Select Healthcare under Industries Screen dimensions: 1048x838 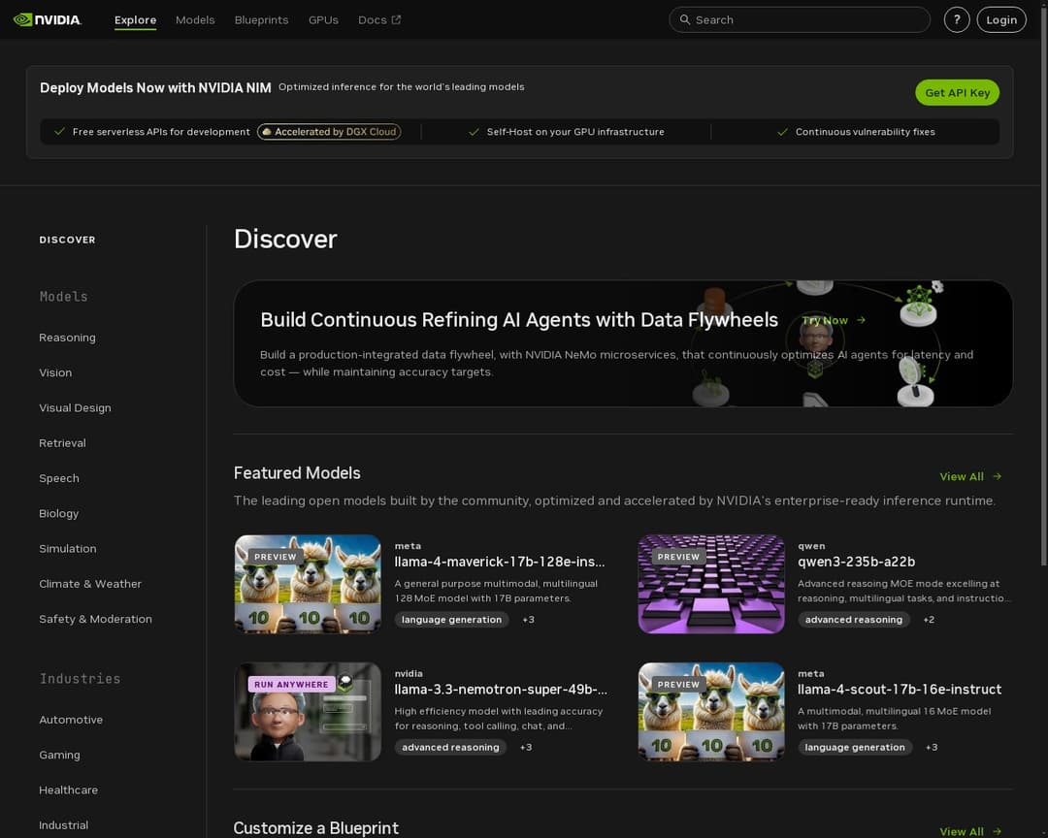[68, 790]
